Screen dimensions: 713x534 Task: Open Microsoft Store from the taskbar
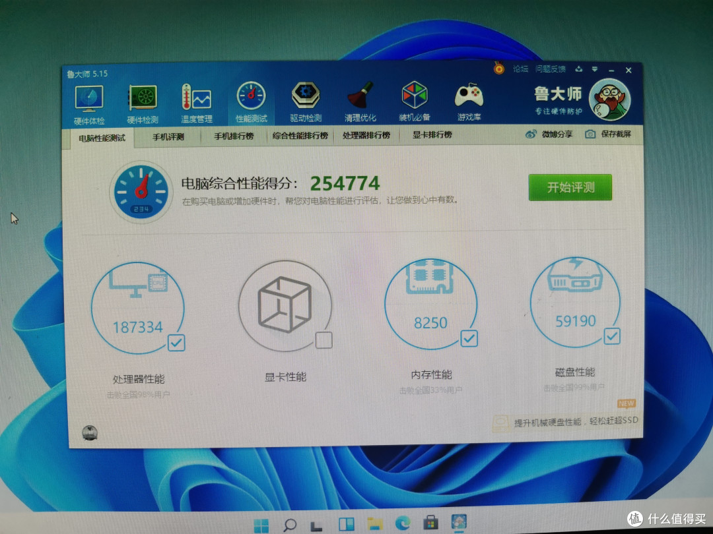[430, 523]
